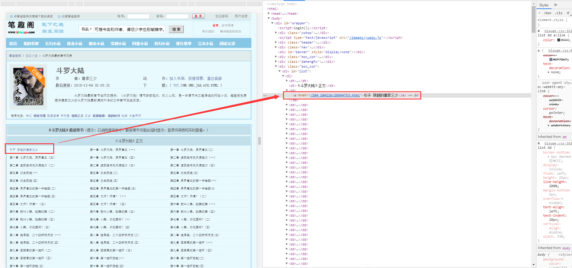This screenshot has width=572, height=268.
Task: Expand the collapsed dt node under dl
Action: click(x=287, y=81)
